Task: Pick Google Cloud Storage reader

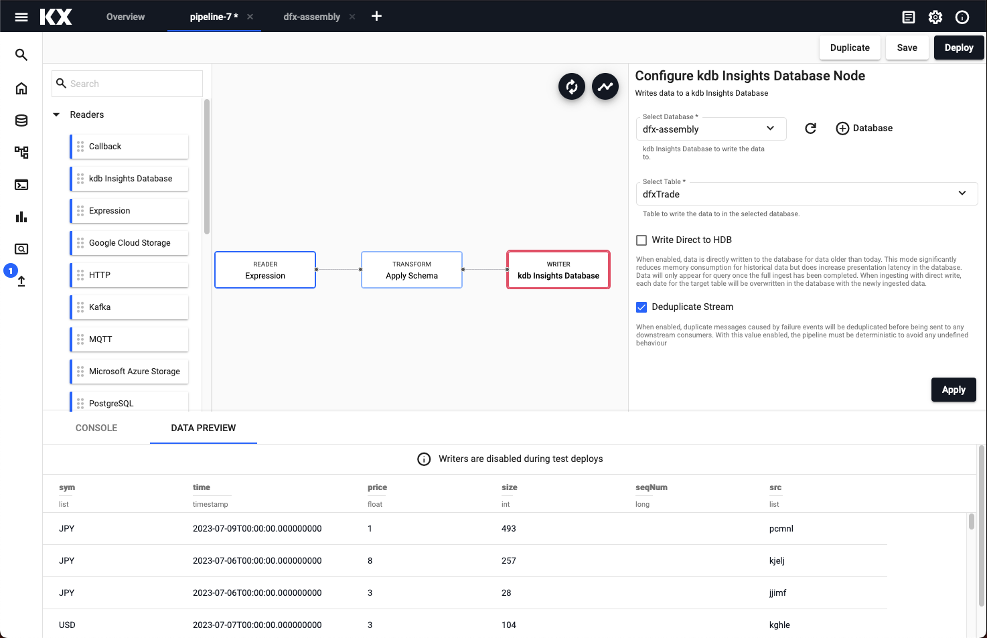Action: 129,243
